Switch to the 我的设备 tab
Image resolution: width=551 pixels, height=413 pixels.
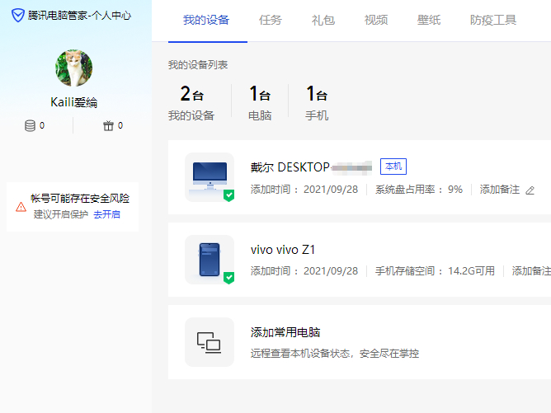[x=206, y=20]
